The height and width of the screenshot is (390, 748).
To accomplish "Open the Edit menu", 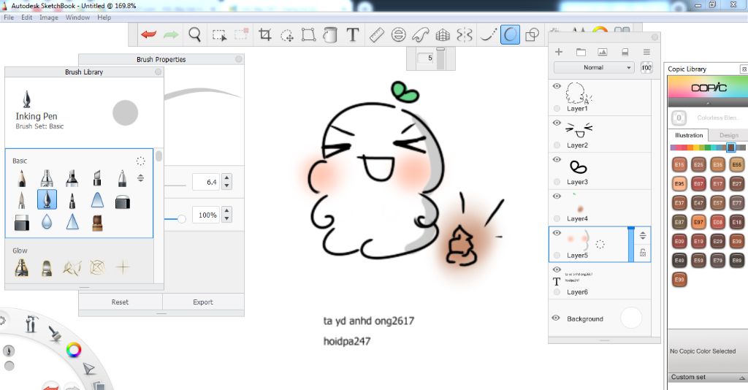I will pos(27,18).
